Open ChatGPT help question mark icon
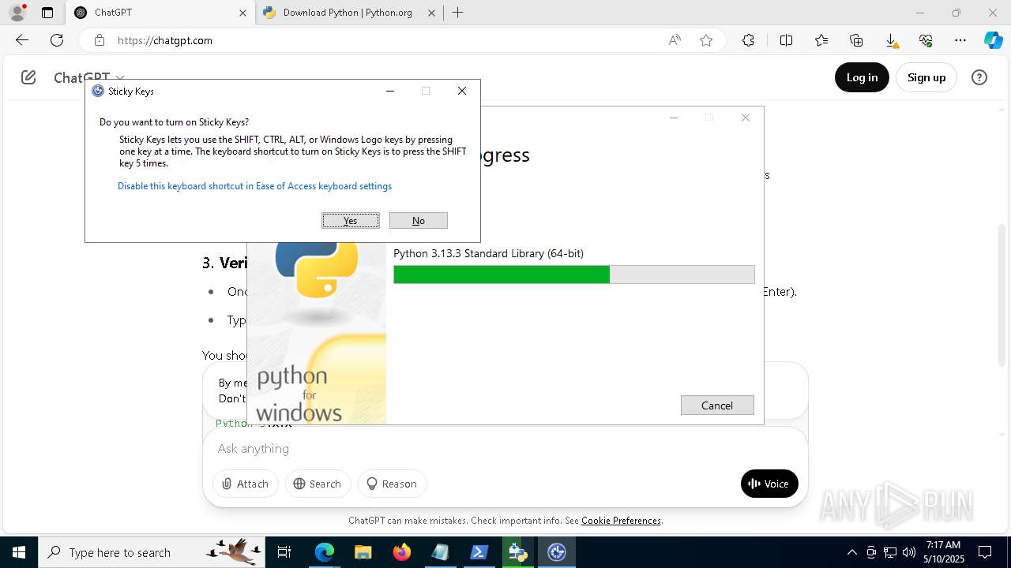Screen dimensions: 1011x568 (979, 77)
